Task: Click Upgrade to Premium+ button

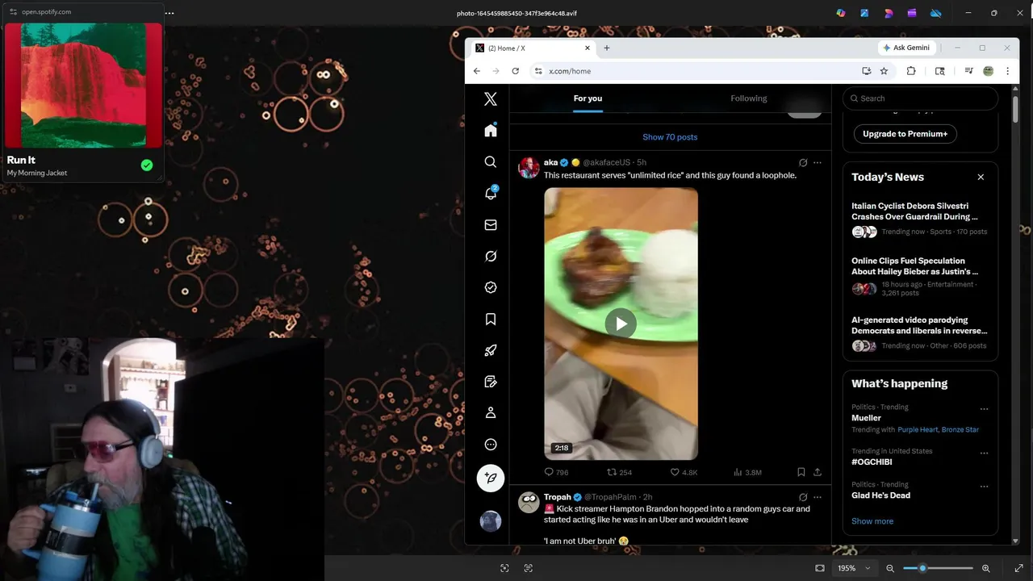Action: pyautogui.click(x=905, y=134)
